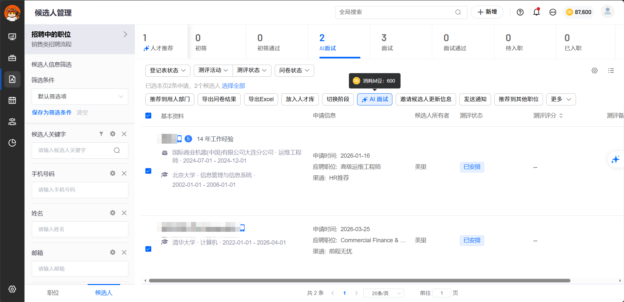Remove the 手机号码 filter with X icon

tap(124, 173)
